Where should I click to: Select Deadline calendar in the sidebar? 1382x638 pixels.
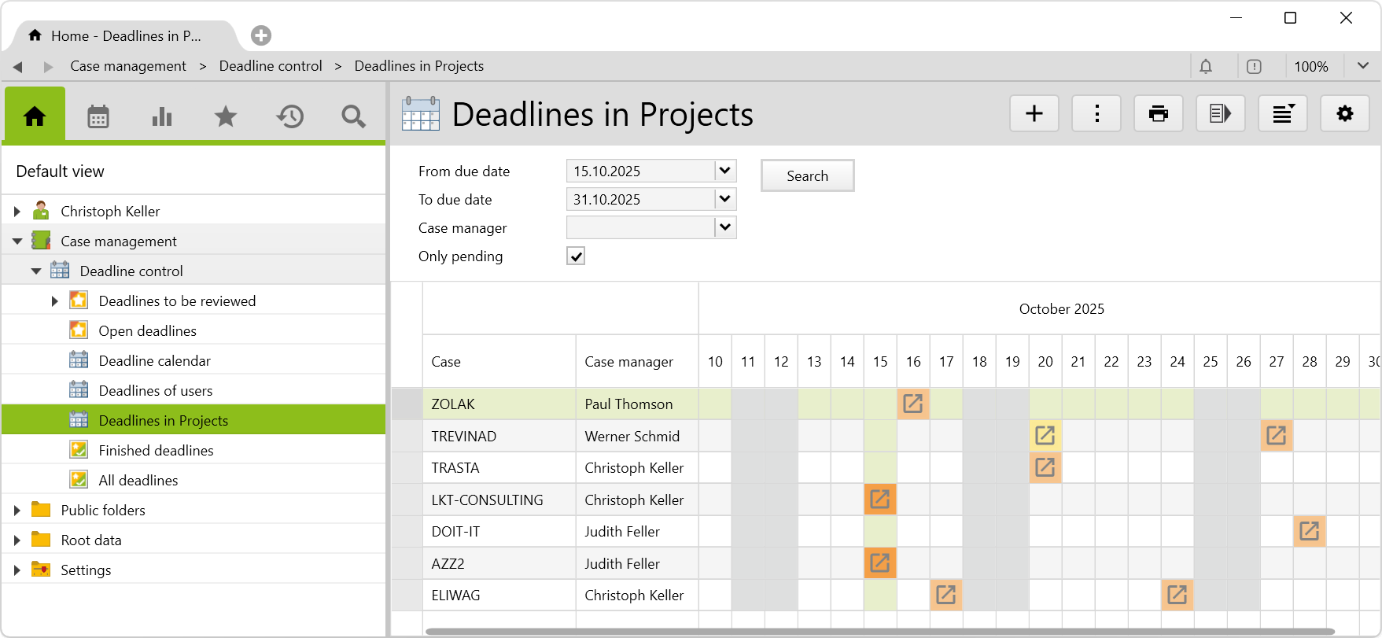pyautogui.click(x=154, y=361)
